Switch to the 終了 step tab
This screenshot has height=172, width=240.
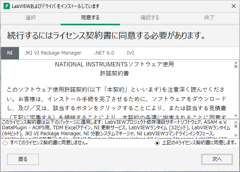click(209, 18)
